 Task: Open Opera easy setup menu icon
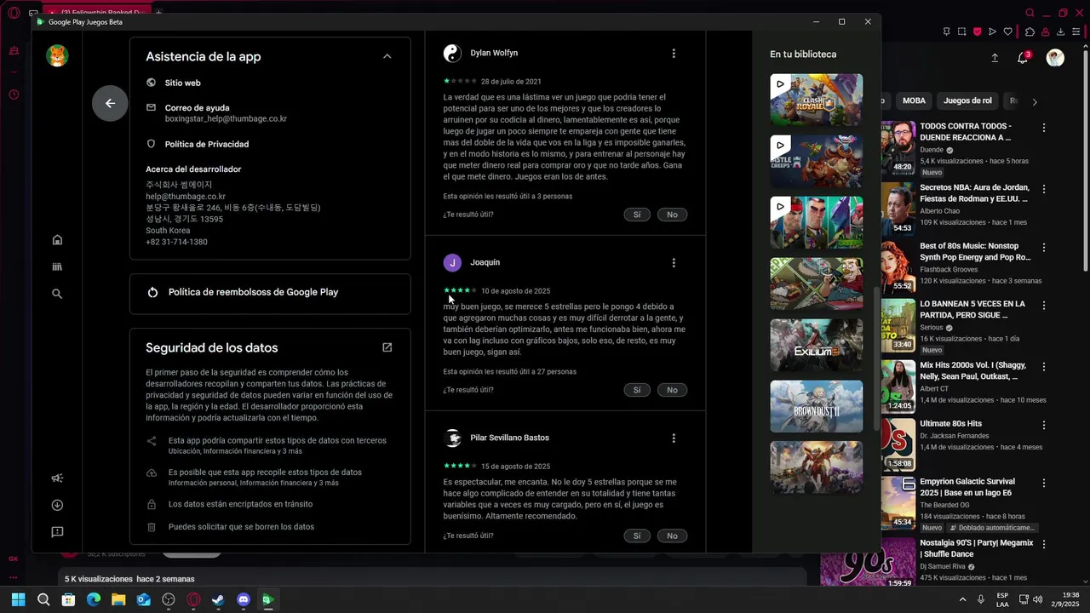pyautogui.click(x=1076, y=32)
